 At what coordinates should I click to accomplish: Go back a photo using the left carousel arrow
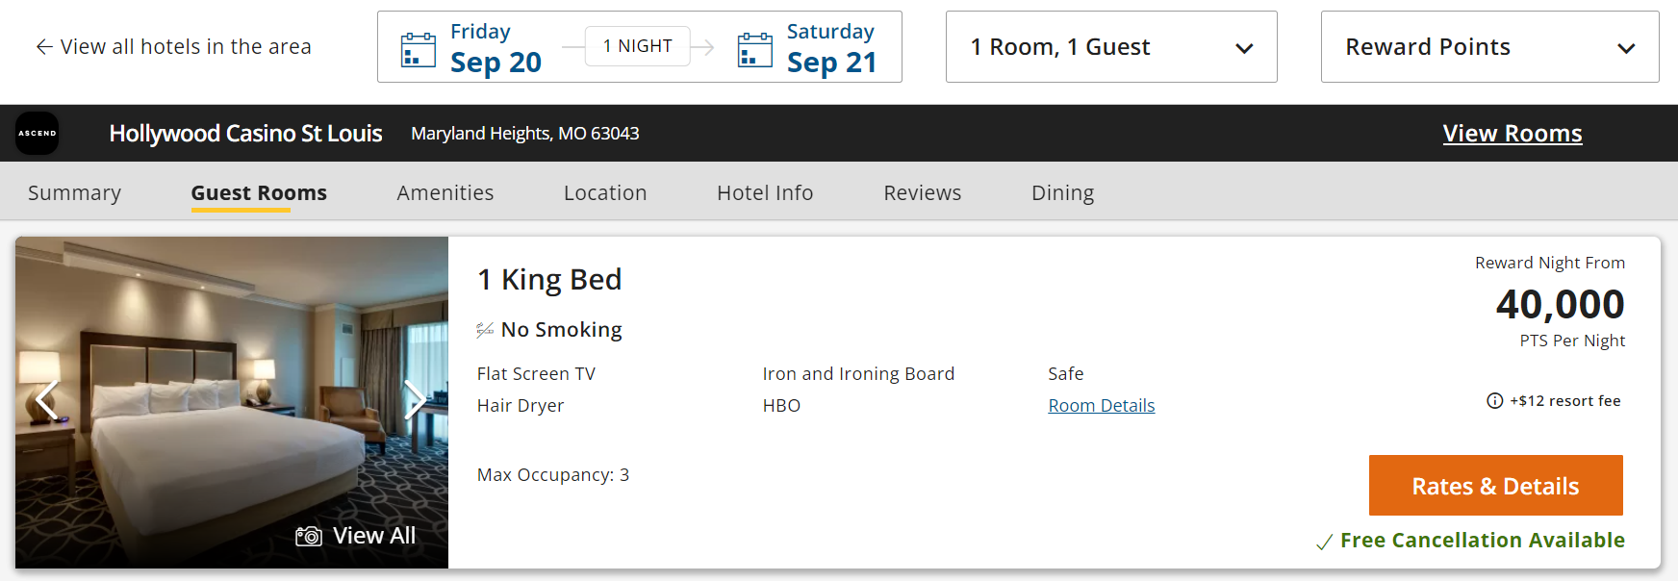(45, 399)
